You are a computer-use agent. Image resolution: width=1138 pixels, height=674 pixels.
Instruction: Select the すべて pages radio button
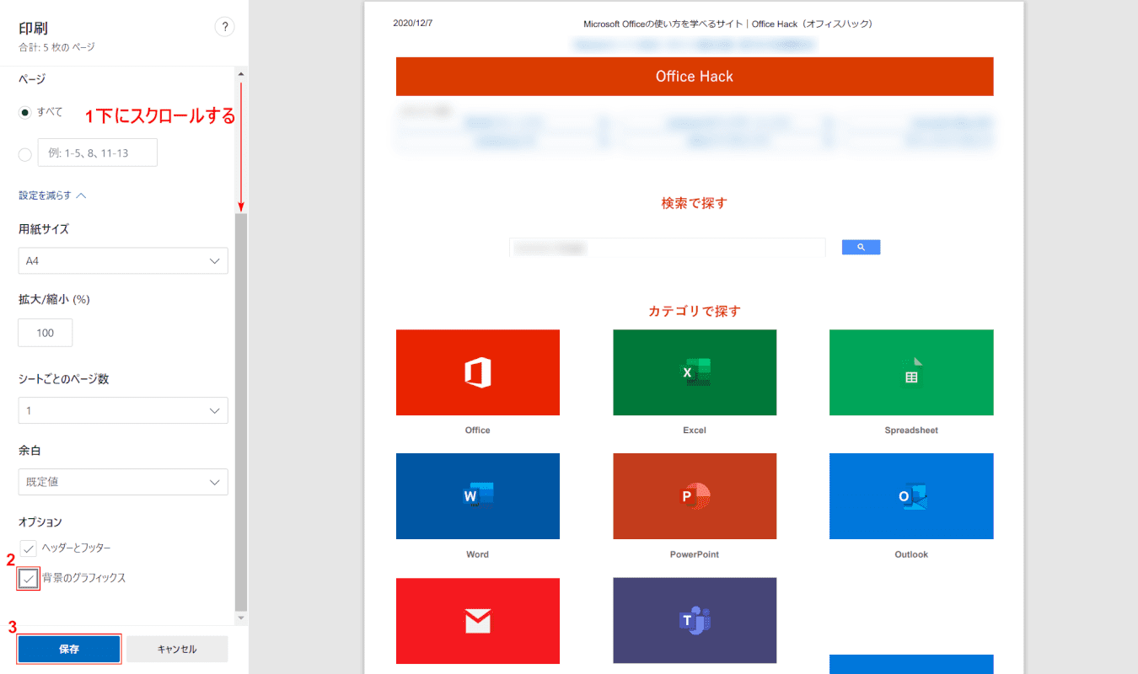click(25, 112)
